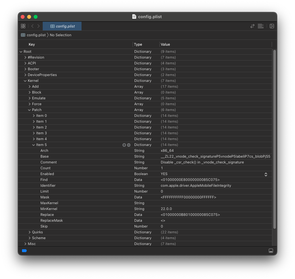Click the Value column header
This screenshot has height=279, width=295.
coord(165,44)
